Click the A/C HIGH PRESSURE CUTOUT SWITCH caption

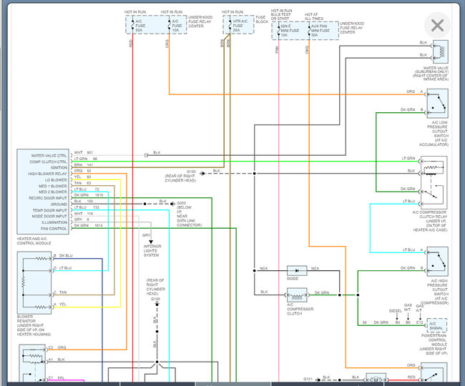[x=434, y=292]
